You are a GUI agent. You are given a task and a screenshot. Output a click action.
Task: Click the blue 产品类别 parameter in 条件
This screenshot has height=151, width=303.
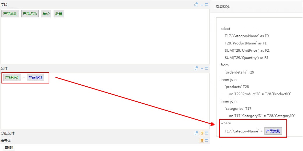click(x=36, y=78)
